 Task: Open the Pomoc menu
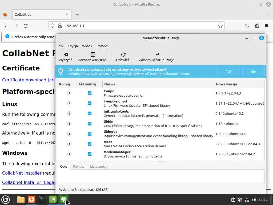click(x=102, y=46)
